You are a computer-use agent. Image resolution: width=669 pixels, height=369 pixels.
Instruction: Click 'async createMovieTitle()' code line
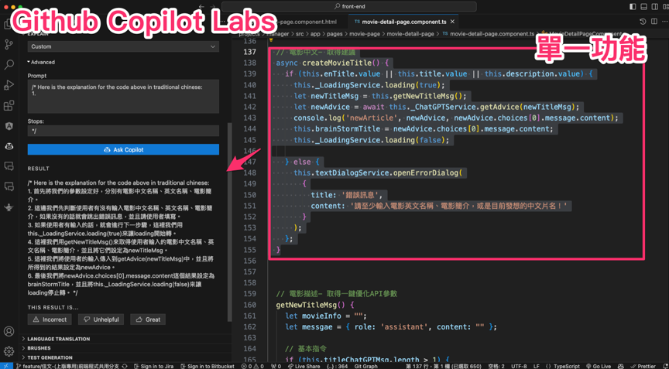[332, 63]
